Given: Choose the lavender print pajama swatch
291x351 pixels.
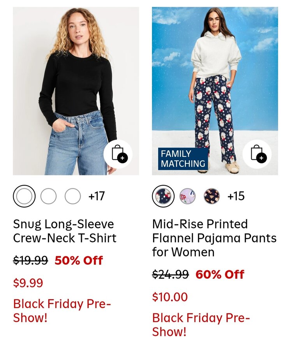Looking at the screenshot, I should 187,196.
